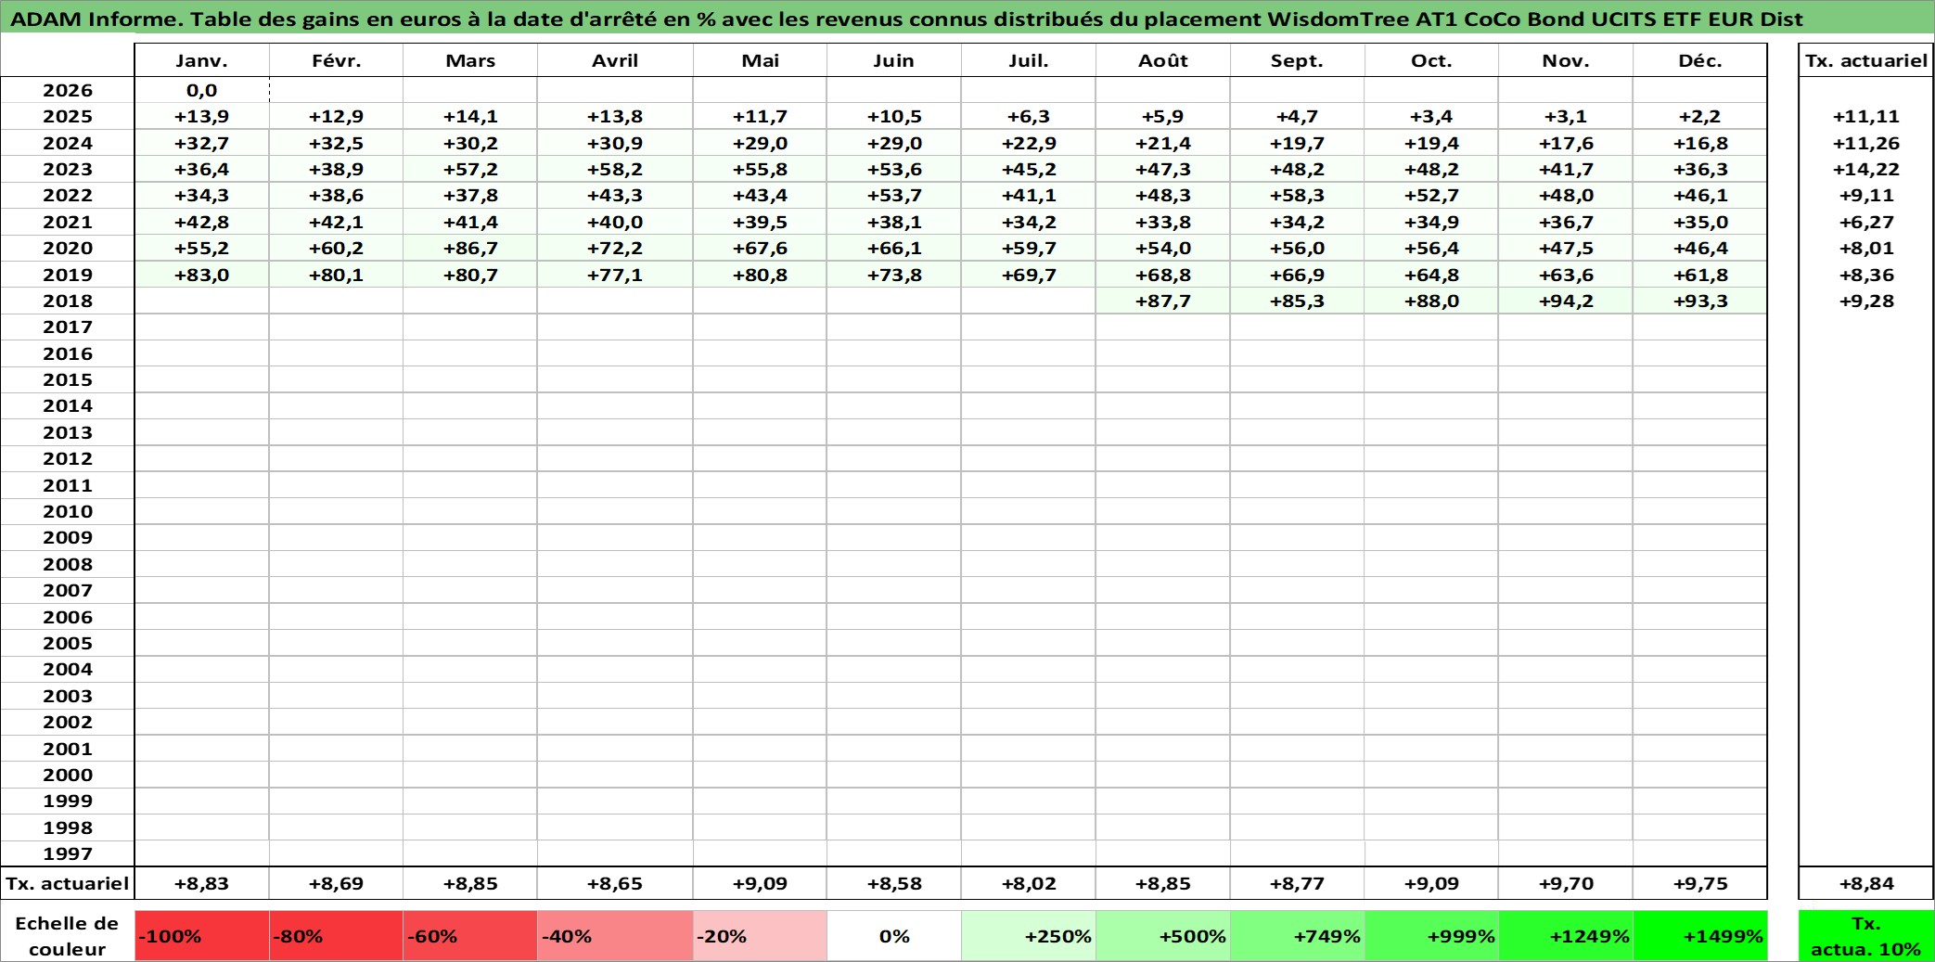Select the +749% green scale cell
The width and height of the screenshot is (1935, 962).
[x=1297, y=936]
